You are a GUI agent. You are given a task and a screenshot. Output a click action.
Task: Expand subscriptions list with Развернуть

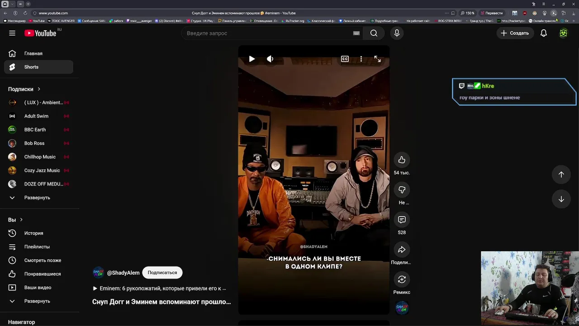(x=39, y=197)
